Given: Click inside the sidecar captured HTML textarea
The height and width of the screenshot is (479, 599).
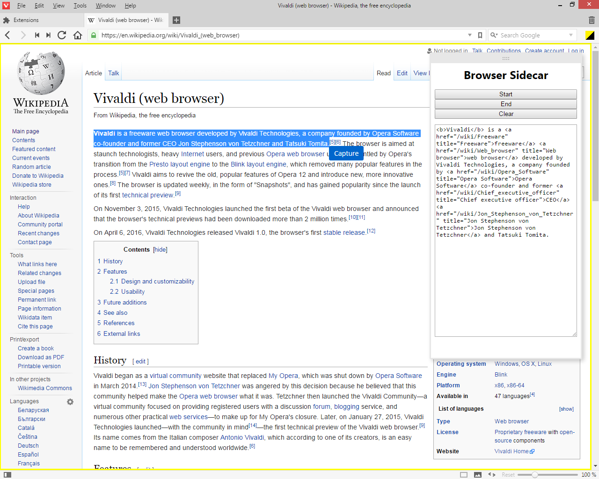Looking at the screenshot, I should tap(506, 230).
